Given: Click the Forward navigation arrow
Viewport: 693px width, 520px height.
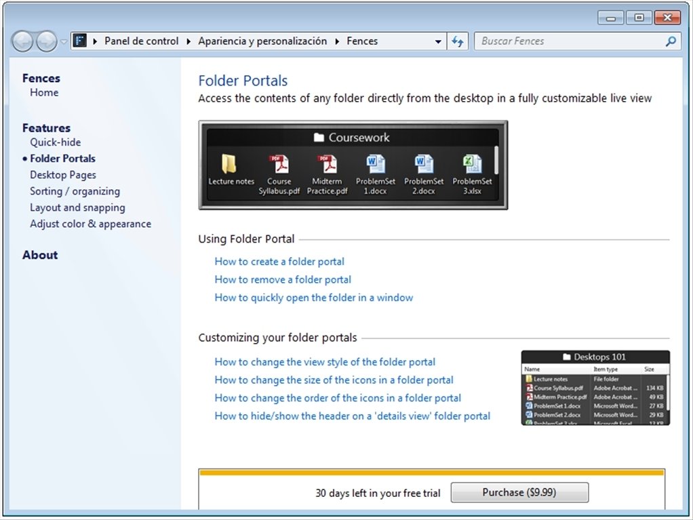Looking at the screenshot, I should (46, 41).
